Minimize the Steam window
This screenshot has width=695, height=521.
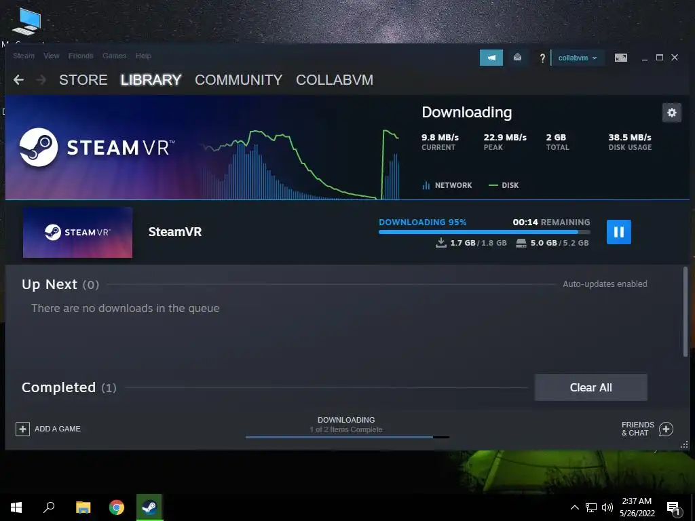tap(645, 58)
